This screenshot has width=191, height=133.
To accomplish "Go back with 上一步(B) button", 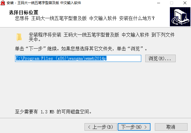I will 101,127.
